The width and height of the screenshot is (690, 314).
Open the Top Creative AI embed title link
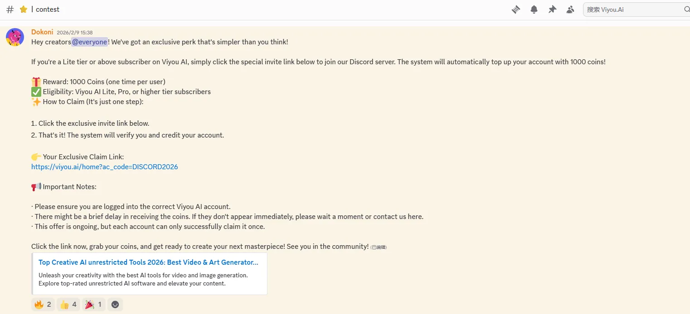148,262
